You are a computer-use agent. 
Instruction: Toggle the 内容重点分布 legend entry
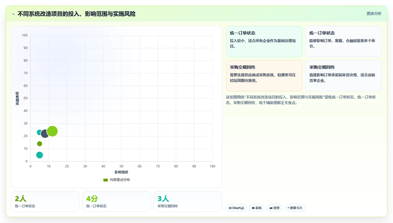pyautogui.click(x=117, y=180)
